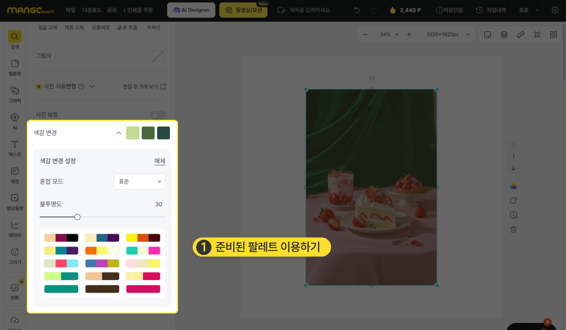Click 편집 창 크게 보기 link

(145, 86)
